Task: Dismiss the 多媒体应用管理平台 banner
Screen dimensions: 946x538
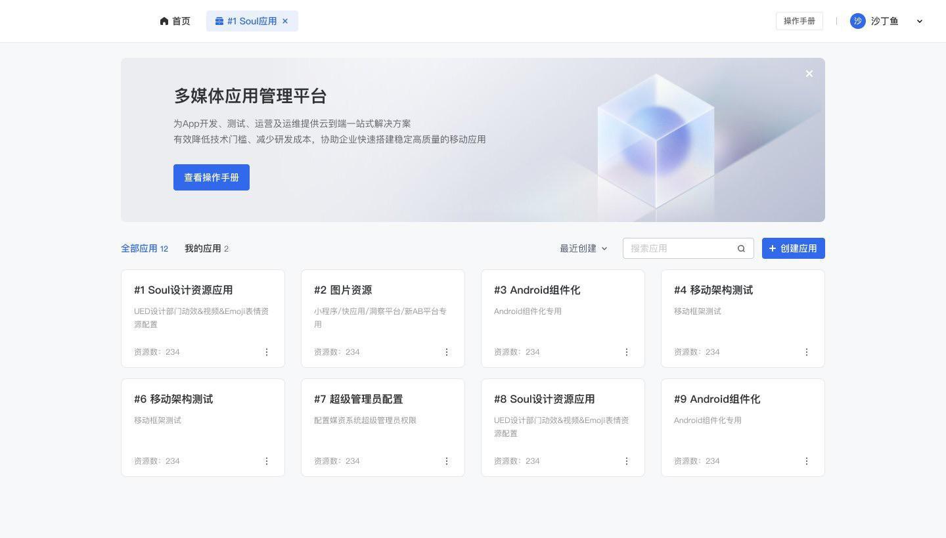Action: (x=809, y=74)
